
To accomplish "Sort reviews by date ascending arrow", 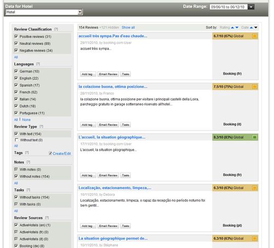I will click(x=252, y=27).
